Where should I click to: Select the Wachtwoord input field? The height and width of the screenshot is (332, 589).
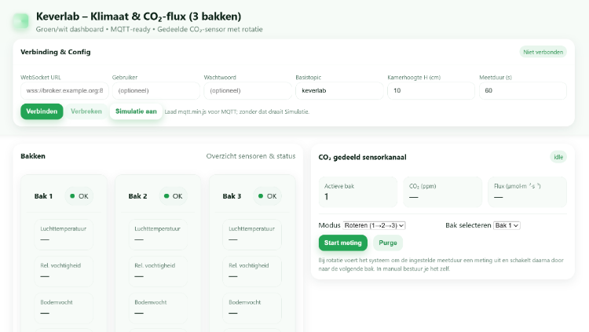tap(247, 91)
